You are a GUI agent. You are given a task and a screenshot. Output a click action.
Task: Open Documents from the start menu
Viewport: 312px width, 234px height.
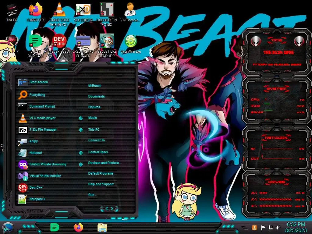pos(96,96)
